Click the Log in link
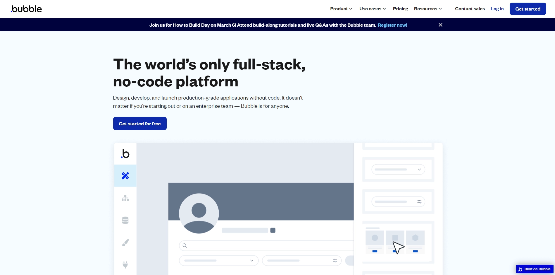The width and height of the screenshot is (555, 275). pos(497,9)
